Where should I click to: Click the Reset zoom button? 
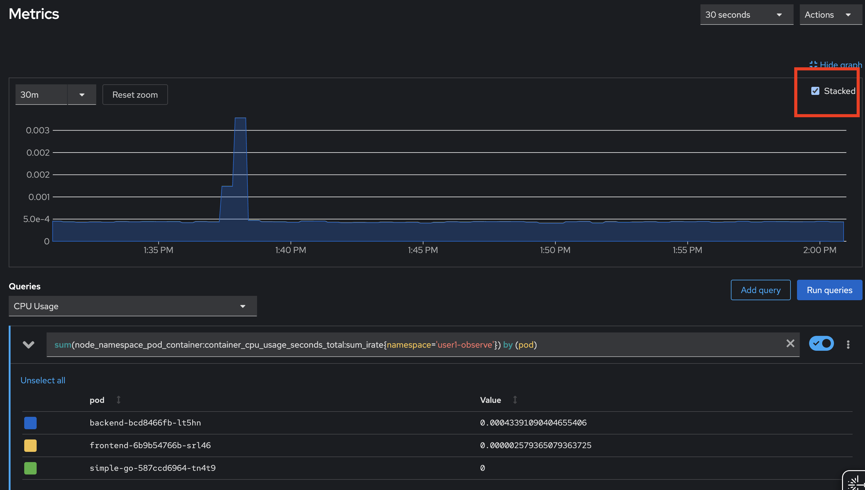pos(135,95)
